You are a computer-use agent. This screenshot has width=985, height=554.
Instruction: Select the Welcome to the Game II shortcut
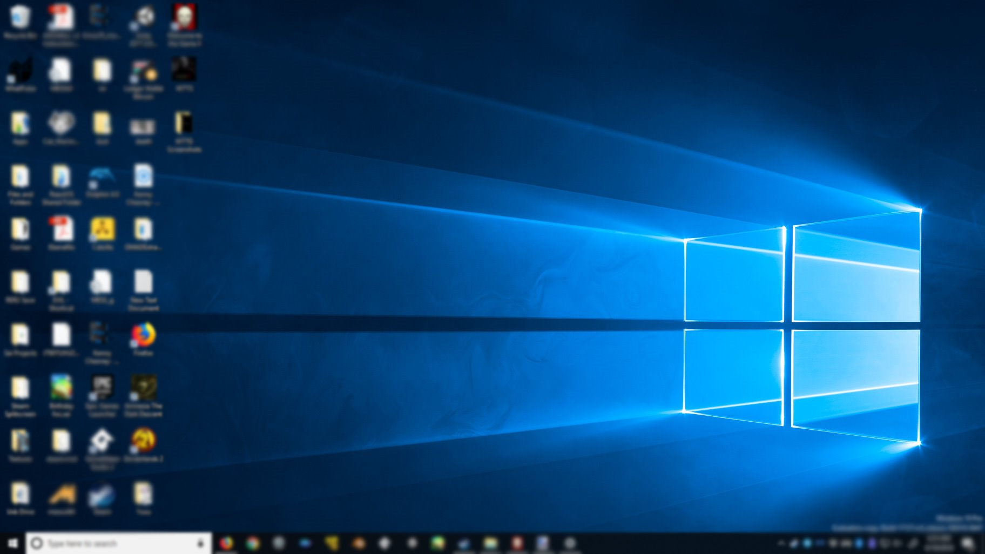[184, 24]
